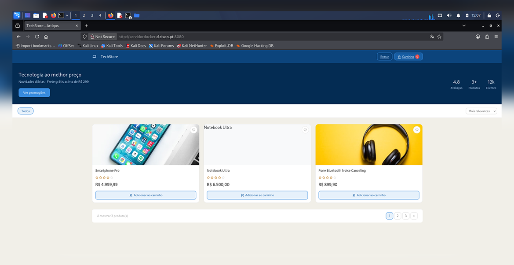Open the Kali applications menu icon
The height and width of the screenshot is (265, 514).
[17, 15]
